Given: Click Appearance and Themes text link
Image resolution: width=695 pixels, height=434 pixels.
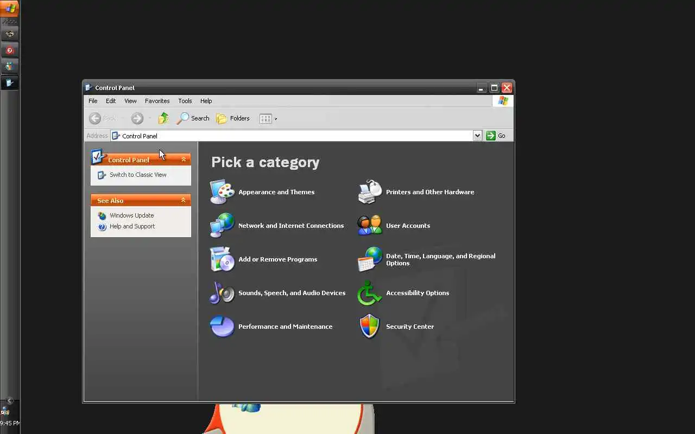Looking at the screenshot, I should [x=276, y=192].
